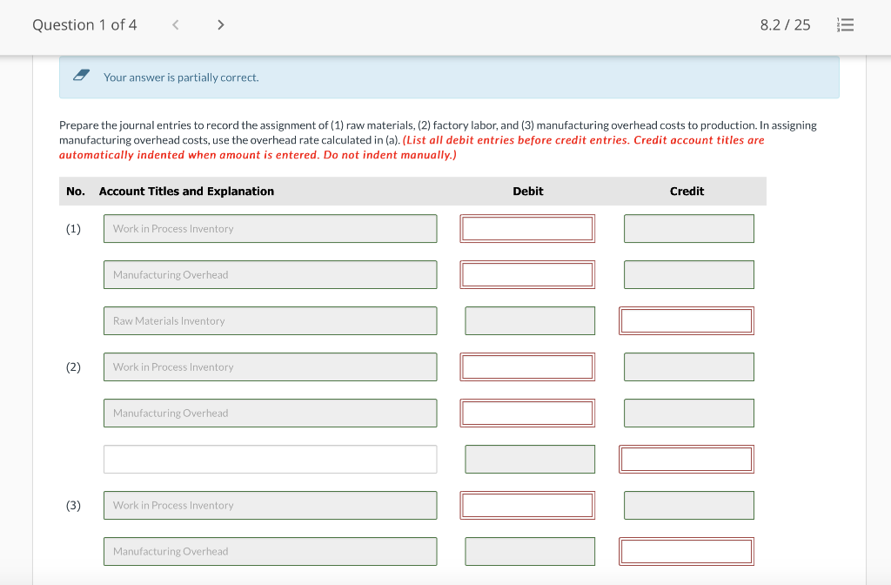Click the next question arrow
891x585 pixels.
[x=220, y=24]
